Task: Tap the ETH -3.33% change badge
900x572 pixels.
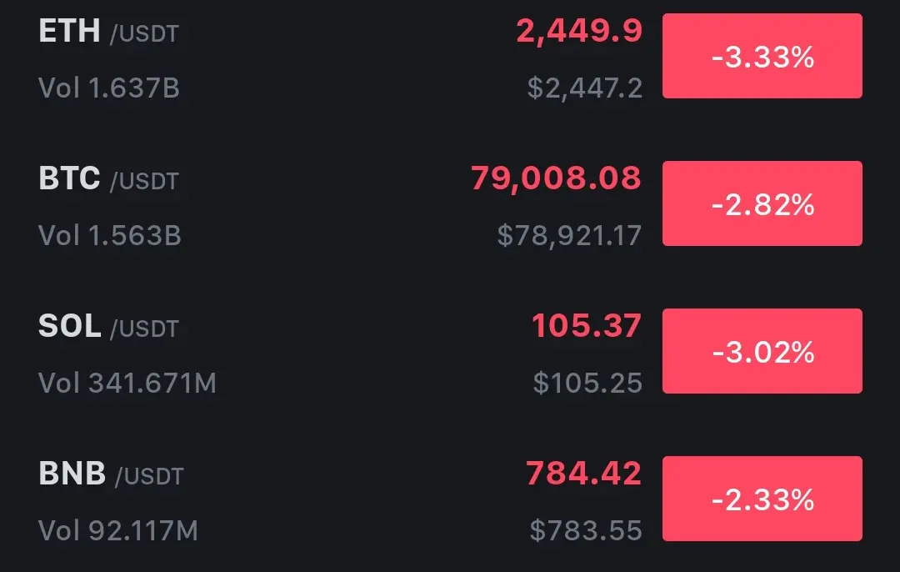Action: point(762,57)
